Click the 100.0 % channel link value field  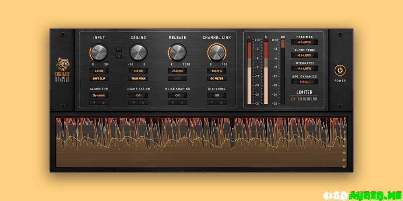pos(217,71)
